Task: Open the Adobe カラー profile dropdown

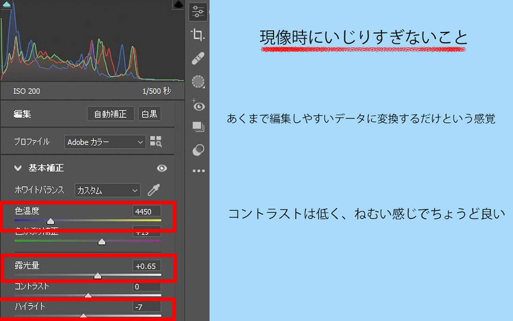Action: [x=105, y=142]
